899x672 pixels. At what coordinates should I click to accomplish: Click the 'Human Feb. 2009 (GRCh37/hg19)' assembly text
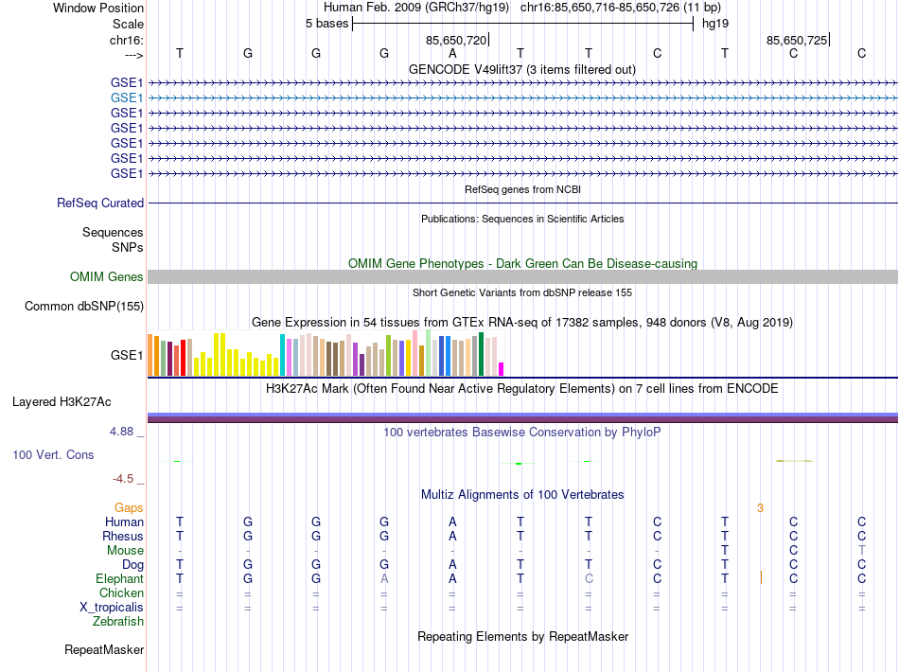[x=415, y=8]
